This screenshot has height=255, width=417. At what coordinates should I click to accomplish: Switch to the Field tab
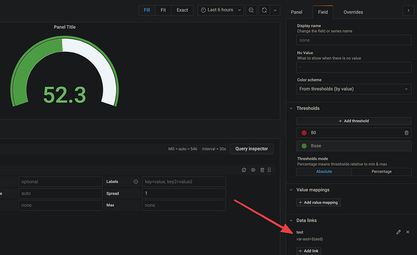tap(323, 12)
